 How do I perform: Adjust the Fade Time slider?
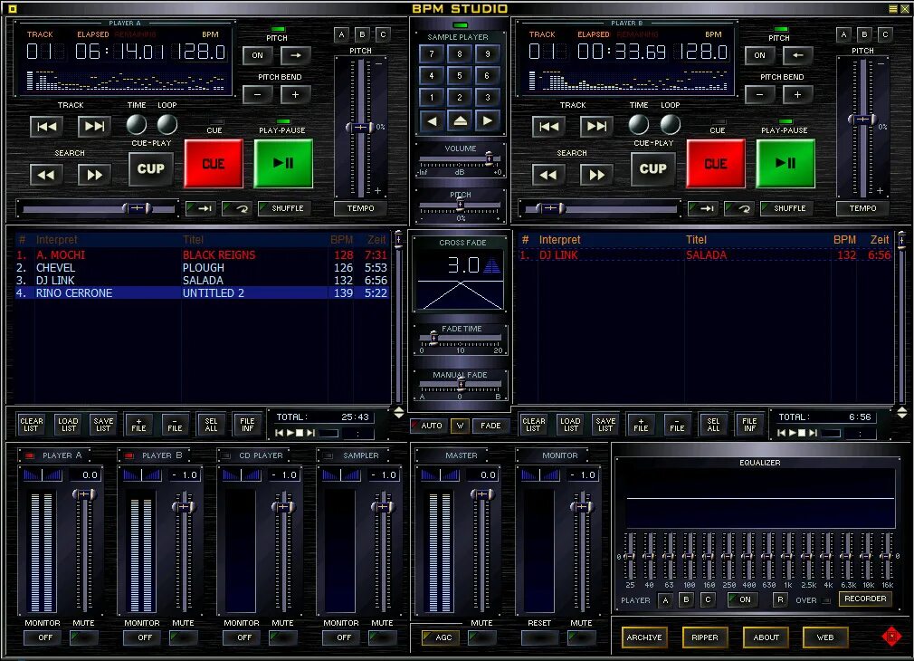click(434, 338)
